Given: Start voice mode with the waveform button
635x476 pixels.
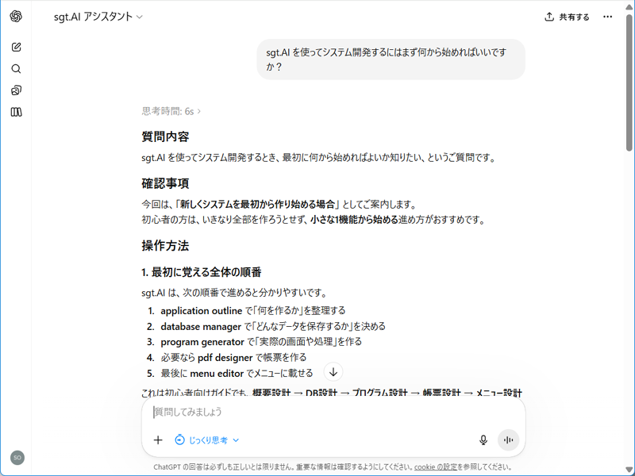Looking at the screenshot, I should point(508,440).
